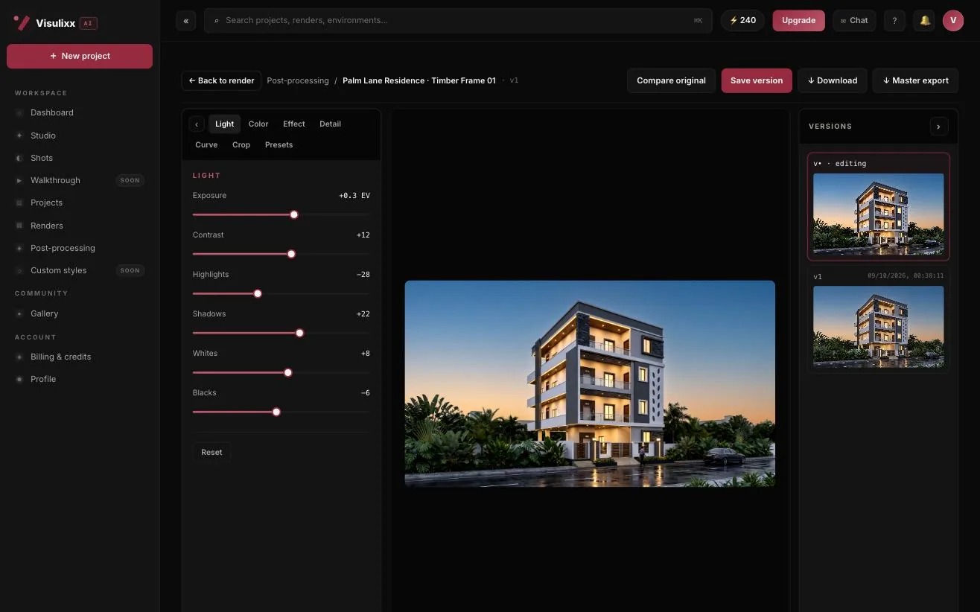This screenshot has height=612, width=980.
Task: Open the user avatar V menu
Action: (x=953, y=21)
